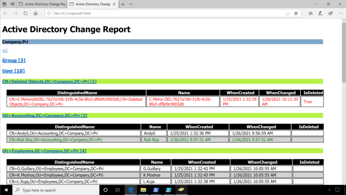
Task: Click the DistinguishedName header in Employees table
Action: tap(73, 162)
